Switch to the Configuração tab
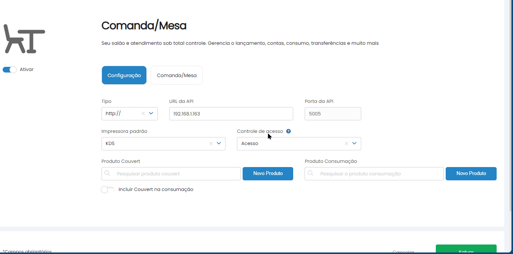Image resolution: width=513 pixels, height=254 pixels. tap(124, 75)
